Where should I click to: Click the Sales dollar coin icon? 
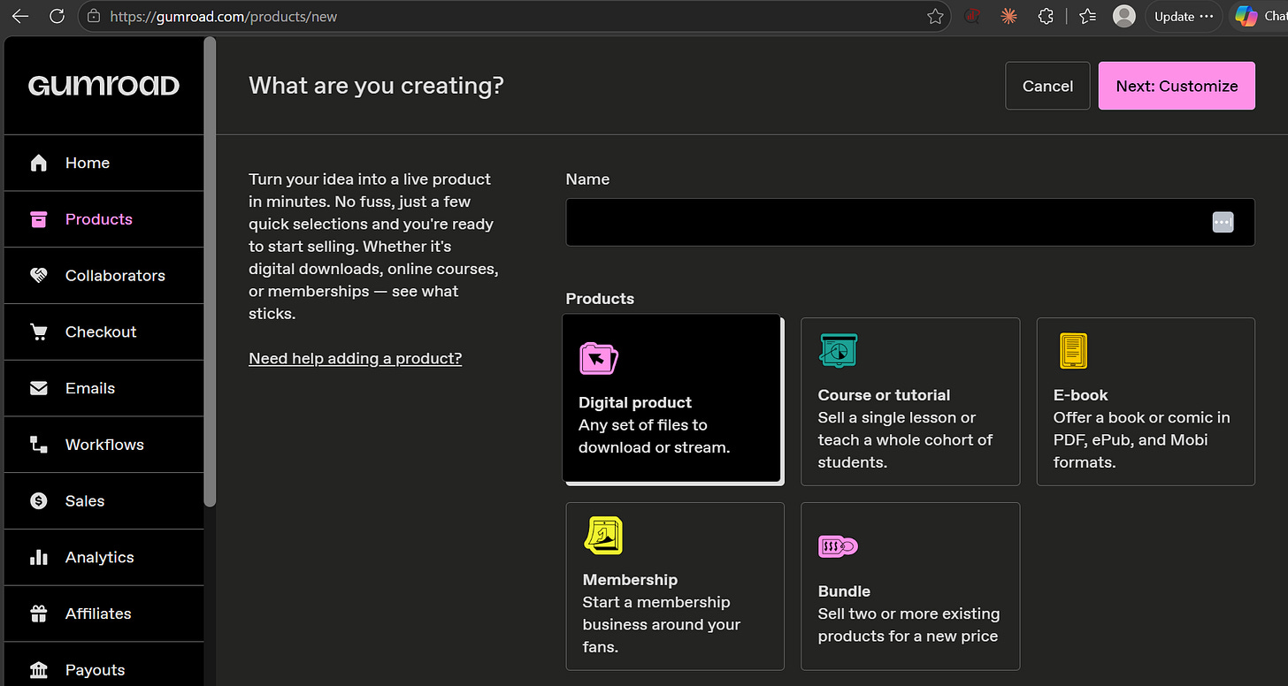tap(39, 501)
